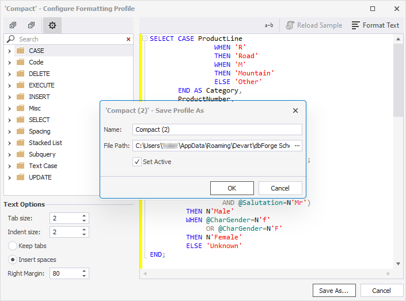
Task: Close the Save Profile As dialog
Action: [295, 111]
